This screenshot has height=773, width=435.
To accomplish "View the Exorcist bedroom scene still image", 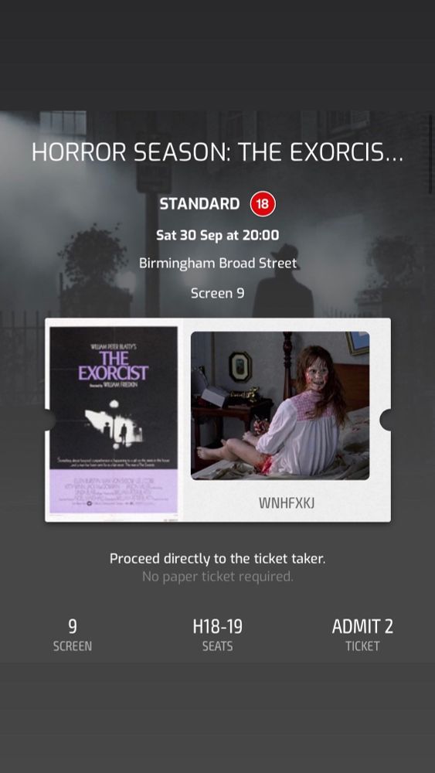I will pos(280,405).
